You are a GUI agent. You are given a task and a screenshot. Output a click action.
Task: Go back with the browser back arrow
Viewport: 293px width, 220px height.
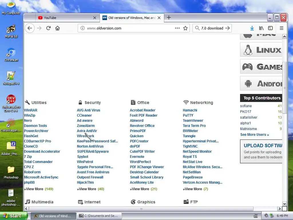[x=30, y=28]
